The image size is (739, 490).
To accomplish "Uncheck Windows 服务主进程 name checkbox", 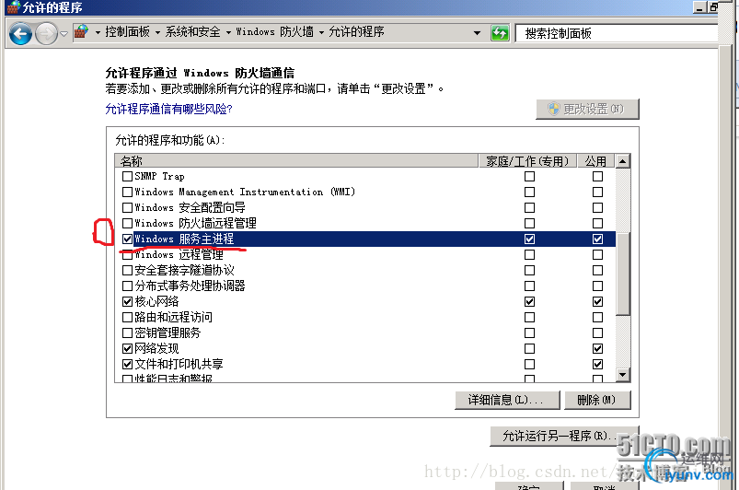I will (127, 239).
